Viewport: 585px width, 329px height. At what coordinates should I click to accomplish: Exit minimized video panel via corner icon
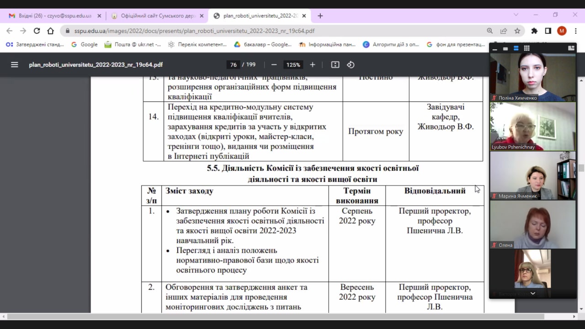[571, 48]
